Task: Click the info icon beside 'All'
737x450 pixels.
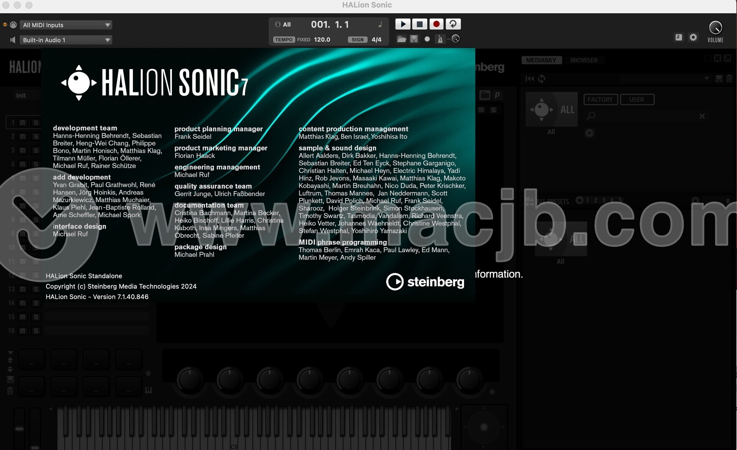Action: coord(278,24)
